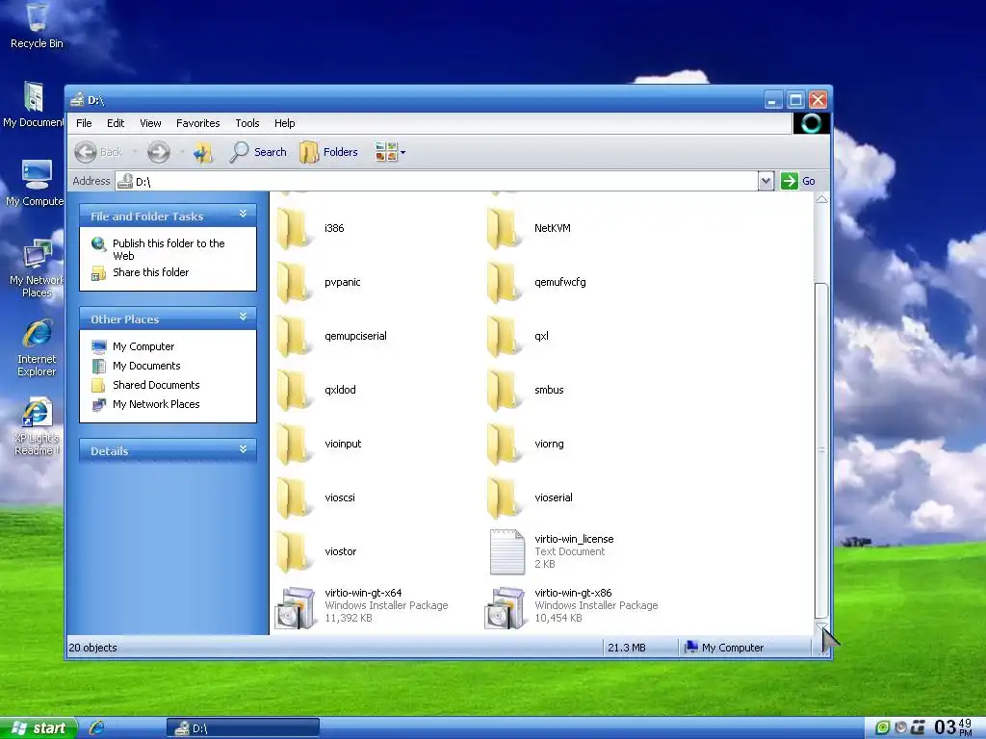Open the View menu
This screenshot has width=986, height=739.
(150, 123)
